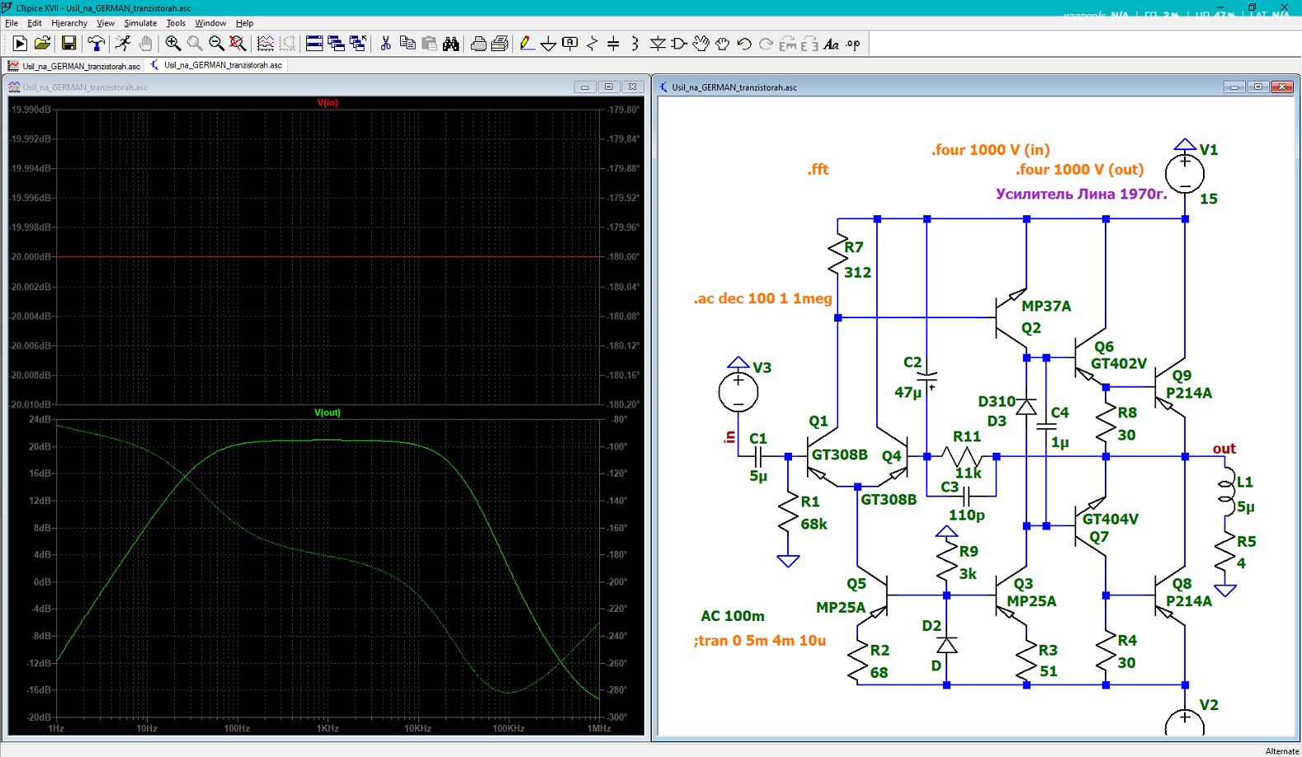Open Find with the binoculars icon
Viewport: 1302px width, 757px height.
point(451,44)
